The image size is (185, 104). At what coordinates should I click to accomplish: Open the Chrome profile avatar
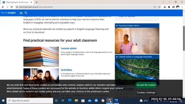(178, 7)
